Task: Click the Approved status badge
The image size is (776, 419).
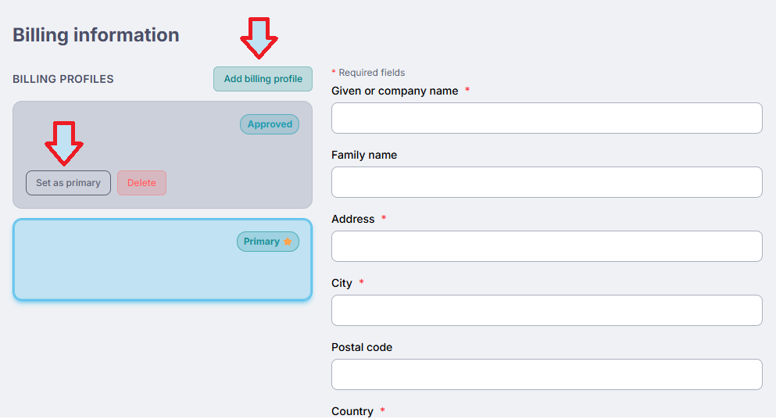Action: [x=270, y=124]
